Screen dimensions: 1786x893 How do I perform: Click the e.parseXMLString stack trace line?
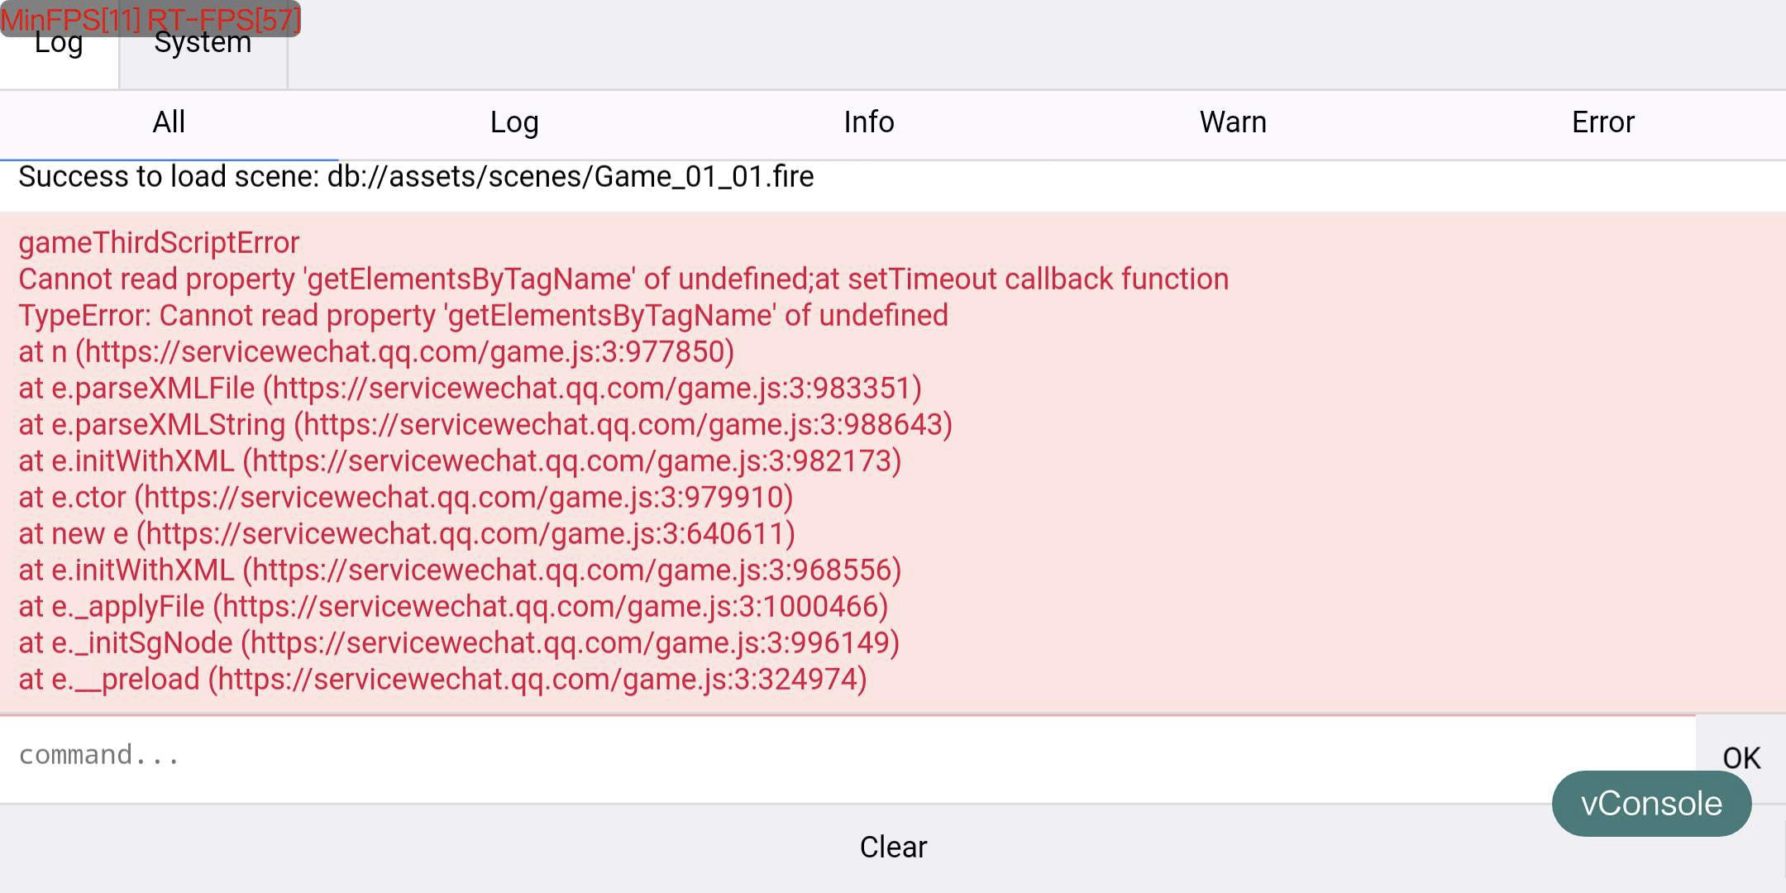[x=485, y=425]
